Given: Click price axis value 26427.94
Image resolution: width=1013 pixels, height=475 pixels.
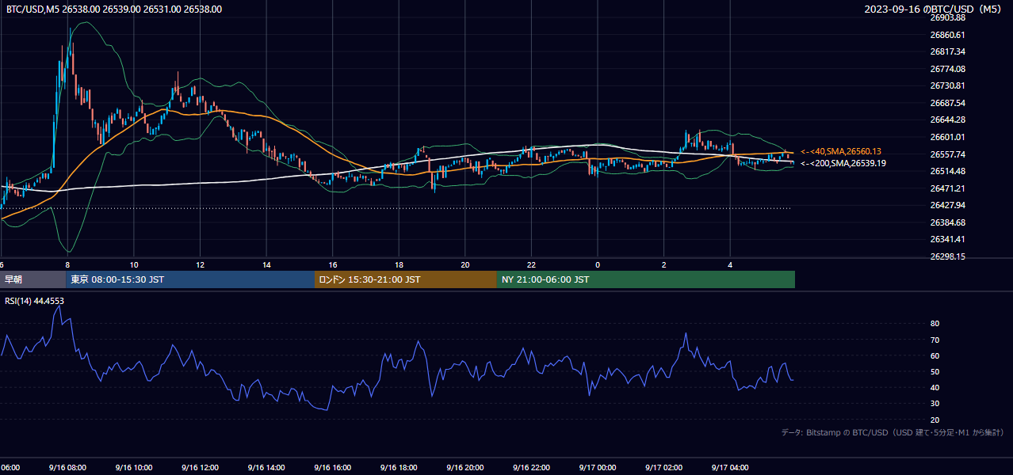Looking at the screenshot, I should tap(947, 205).
